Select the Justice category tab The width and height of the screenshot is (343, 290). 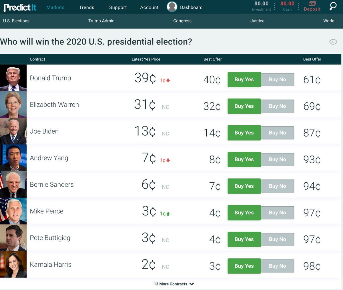pyautogui.click(x=257, y=21)
